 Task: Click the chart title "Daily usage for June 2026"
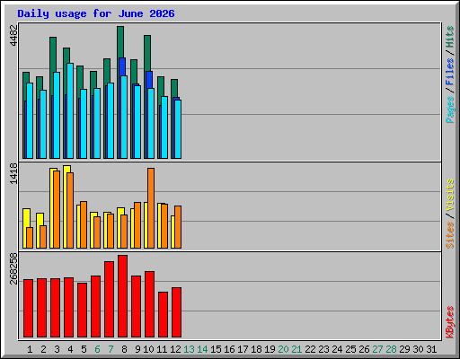(x=96, y=13)
